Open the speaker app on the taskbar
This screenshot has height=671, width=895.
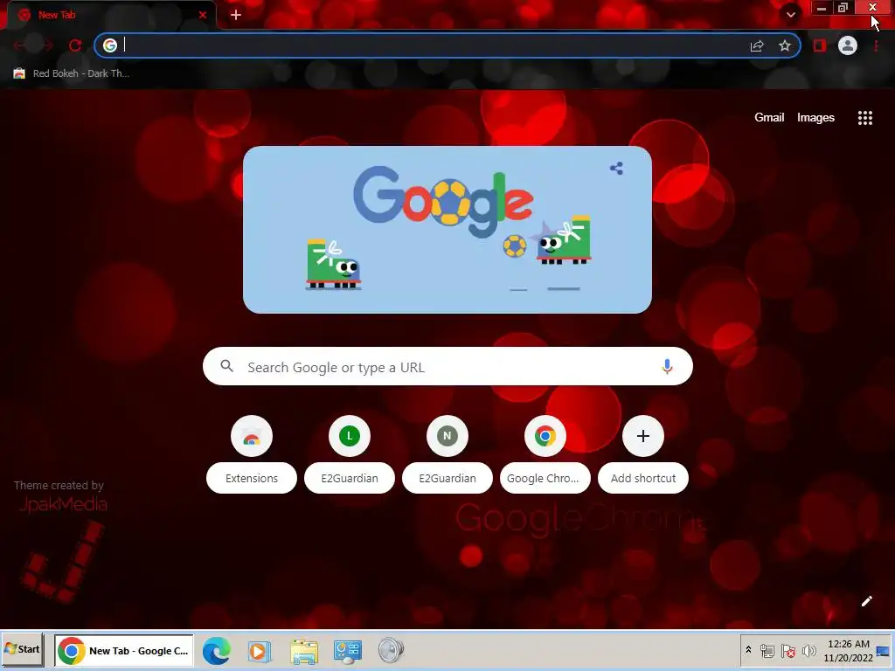point(391,650)
